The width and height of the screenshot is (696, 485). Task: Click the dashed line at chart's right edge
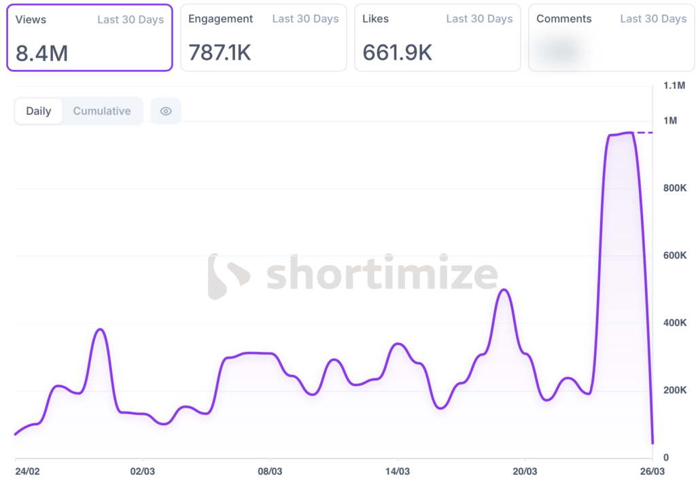(x=644, y=132)
